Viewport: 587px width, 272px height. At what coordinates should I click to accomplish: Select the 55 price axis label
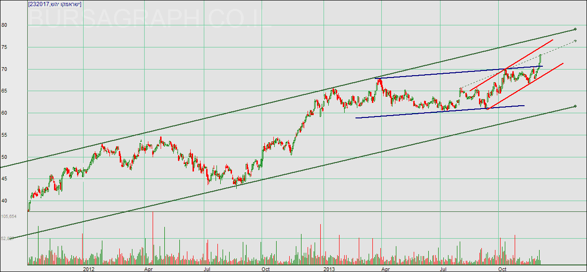(4, 135)
